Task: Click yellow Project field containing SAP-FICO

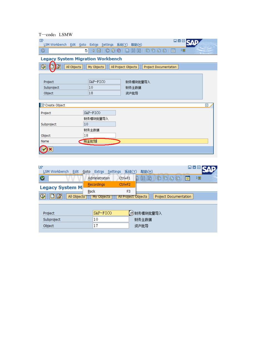Action: (x=111, y=213)
